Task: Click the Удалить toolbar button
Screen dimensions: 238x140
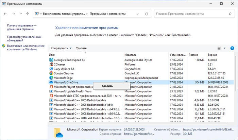Action: [x=81, y=48]
